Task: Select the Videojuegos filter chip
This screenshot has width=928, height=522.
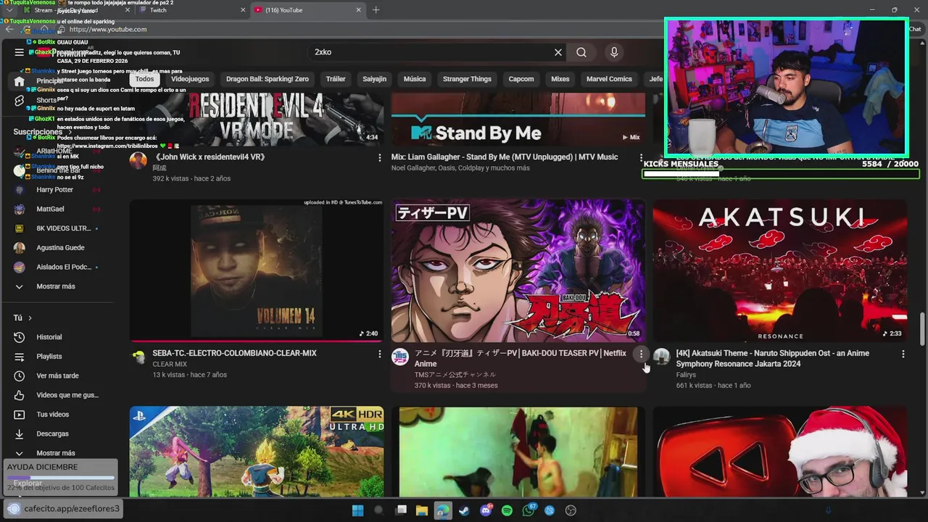Action: (x=190, y=79)
